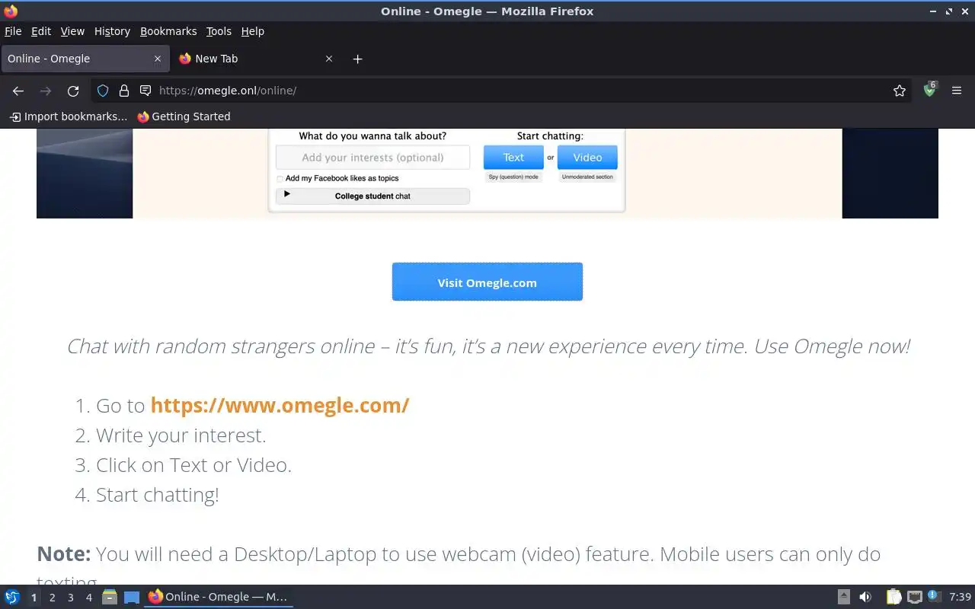Image resolution: width=975 pixels, height=609 pixels.
Task: Switch to the Online - Omegle tab
Action: tap(85, 59)
